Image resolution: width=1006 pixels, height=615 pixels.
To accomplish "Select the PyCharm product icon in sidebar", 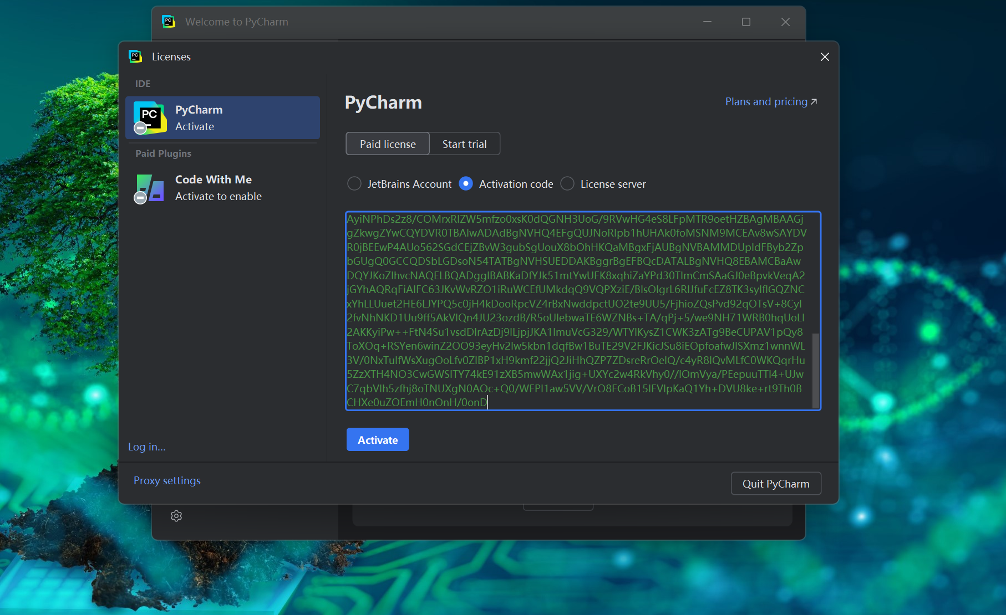I will pos(149,117).
